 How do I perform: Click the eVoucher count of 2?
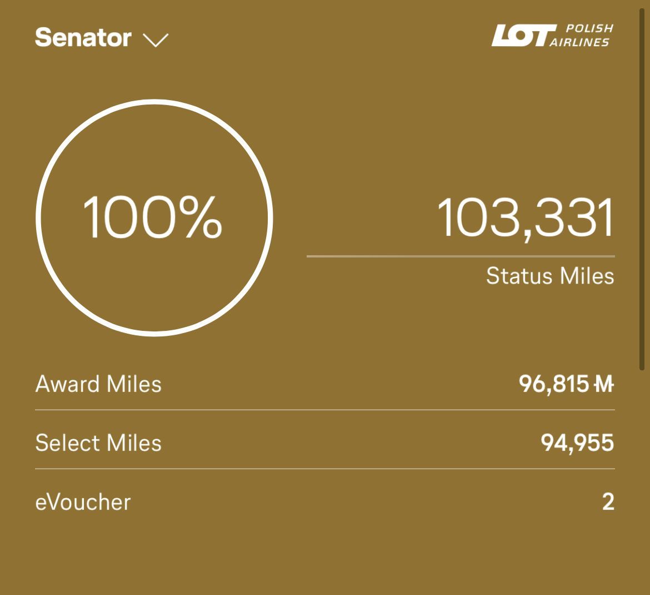click(608, 502)
